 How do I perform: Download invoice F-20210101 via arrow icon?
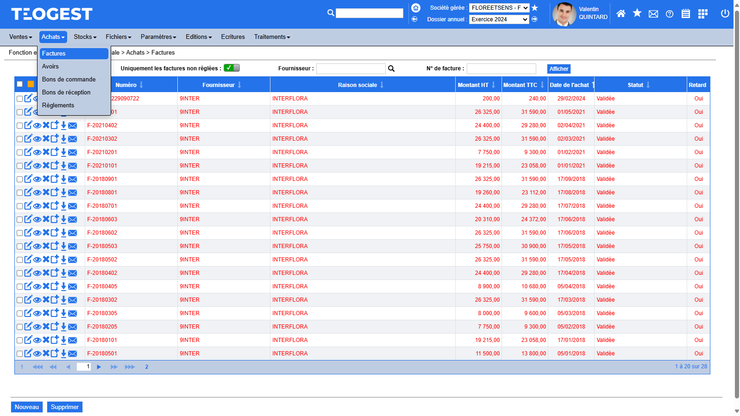[64, 166]
